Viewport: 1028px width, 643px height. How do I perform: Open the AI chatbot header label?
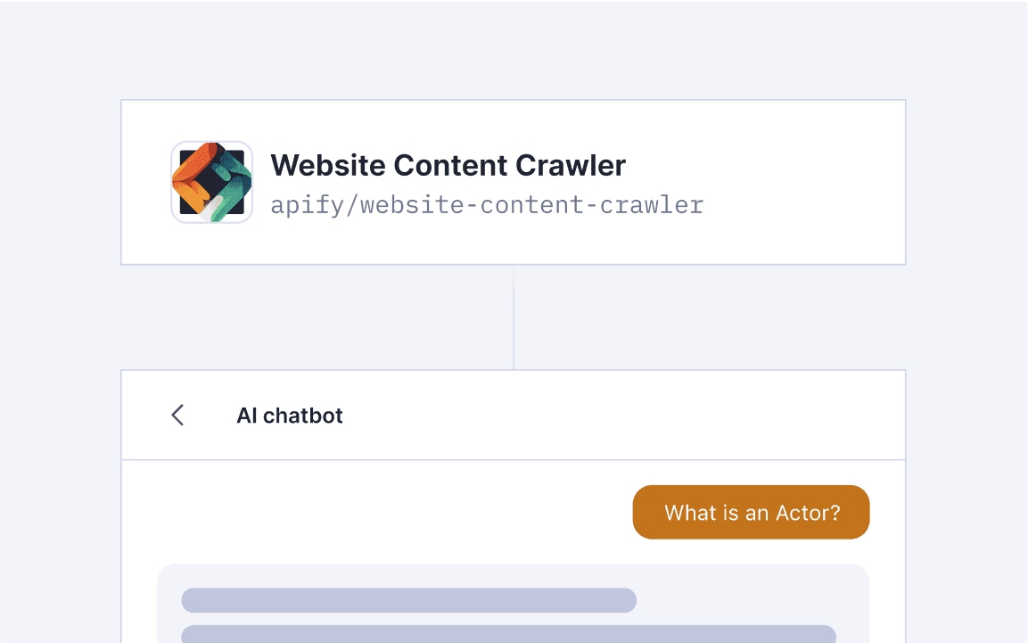point(289,415)
